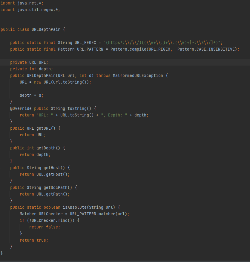Click the 'URL_REGEX' constant name in its declaration
The image size is (250, 262).
(x=85, y=43)
